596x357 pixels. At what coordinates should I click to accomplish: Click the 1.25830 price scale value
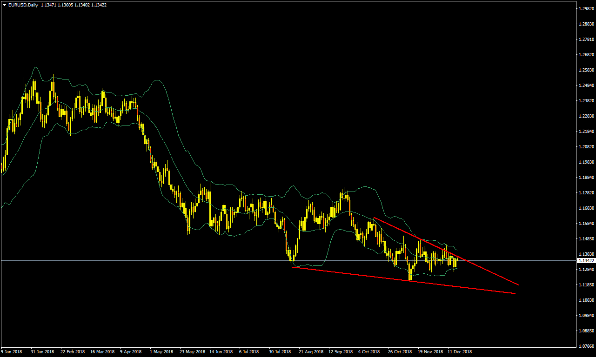tap(585, 70)
